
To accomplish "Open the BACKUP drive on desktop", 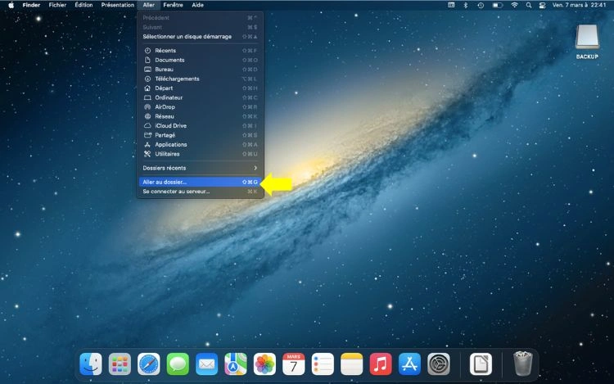I will pos(587,38).
